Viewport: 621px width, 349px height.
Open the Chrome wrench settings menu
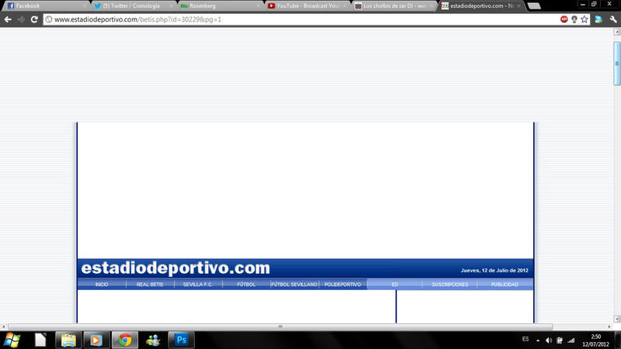(x=613, y=19)
